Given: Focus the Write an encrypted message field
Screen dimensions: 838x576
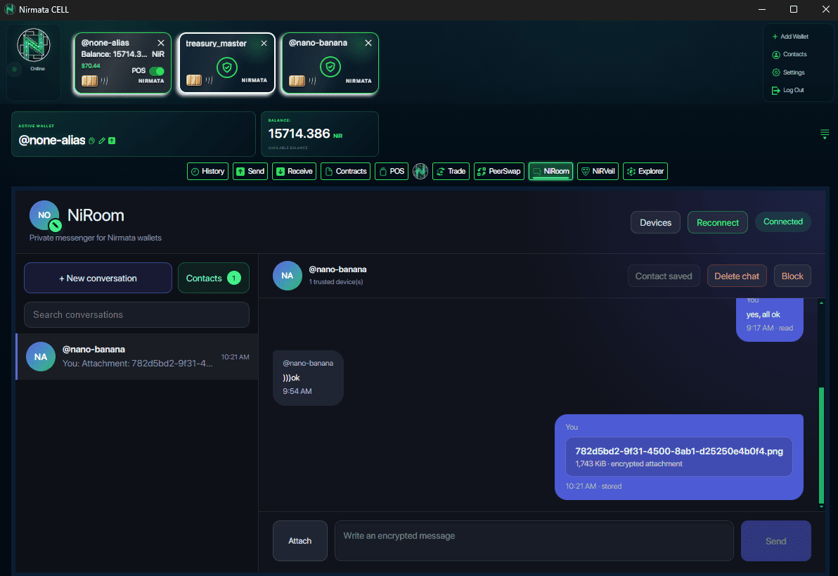Looking at the screenshot, I should [x=534, y=541].
